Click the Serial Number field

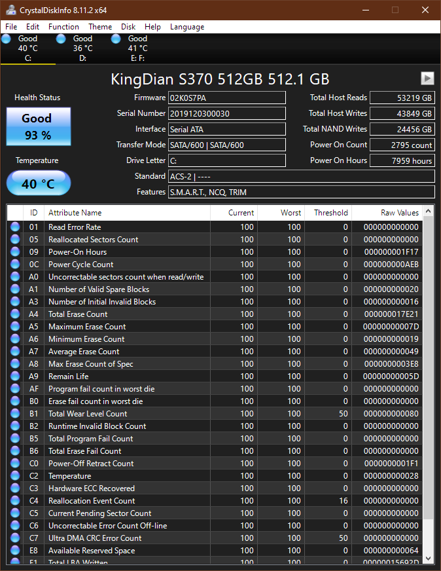tap(227, 113)
